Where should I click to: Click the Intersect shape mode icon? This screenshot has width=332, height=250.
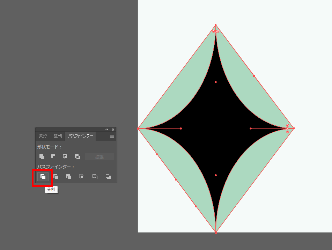click(66, 157)
